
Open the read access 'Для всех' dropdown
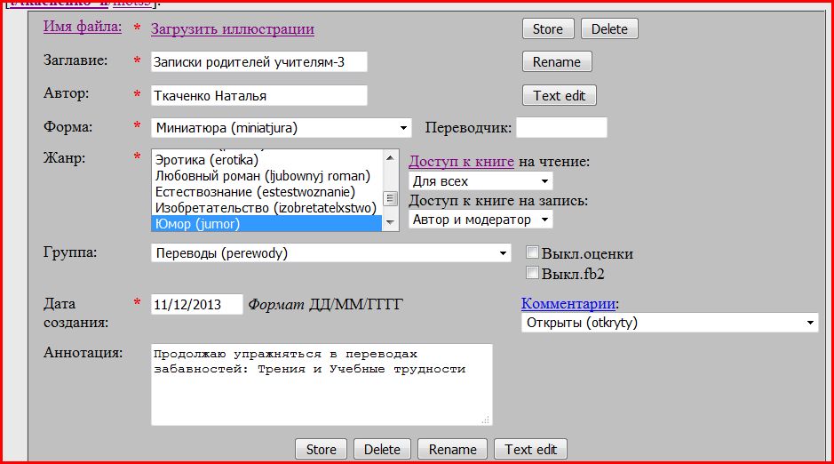(x=481, y=181)
